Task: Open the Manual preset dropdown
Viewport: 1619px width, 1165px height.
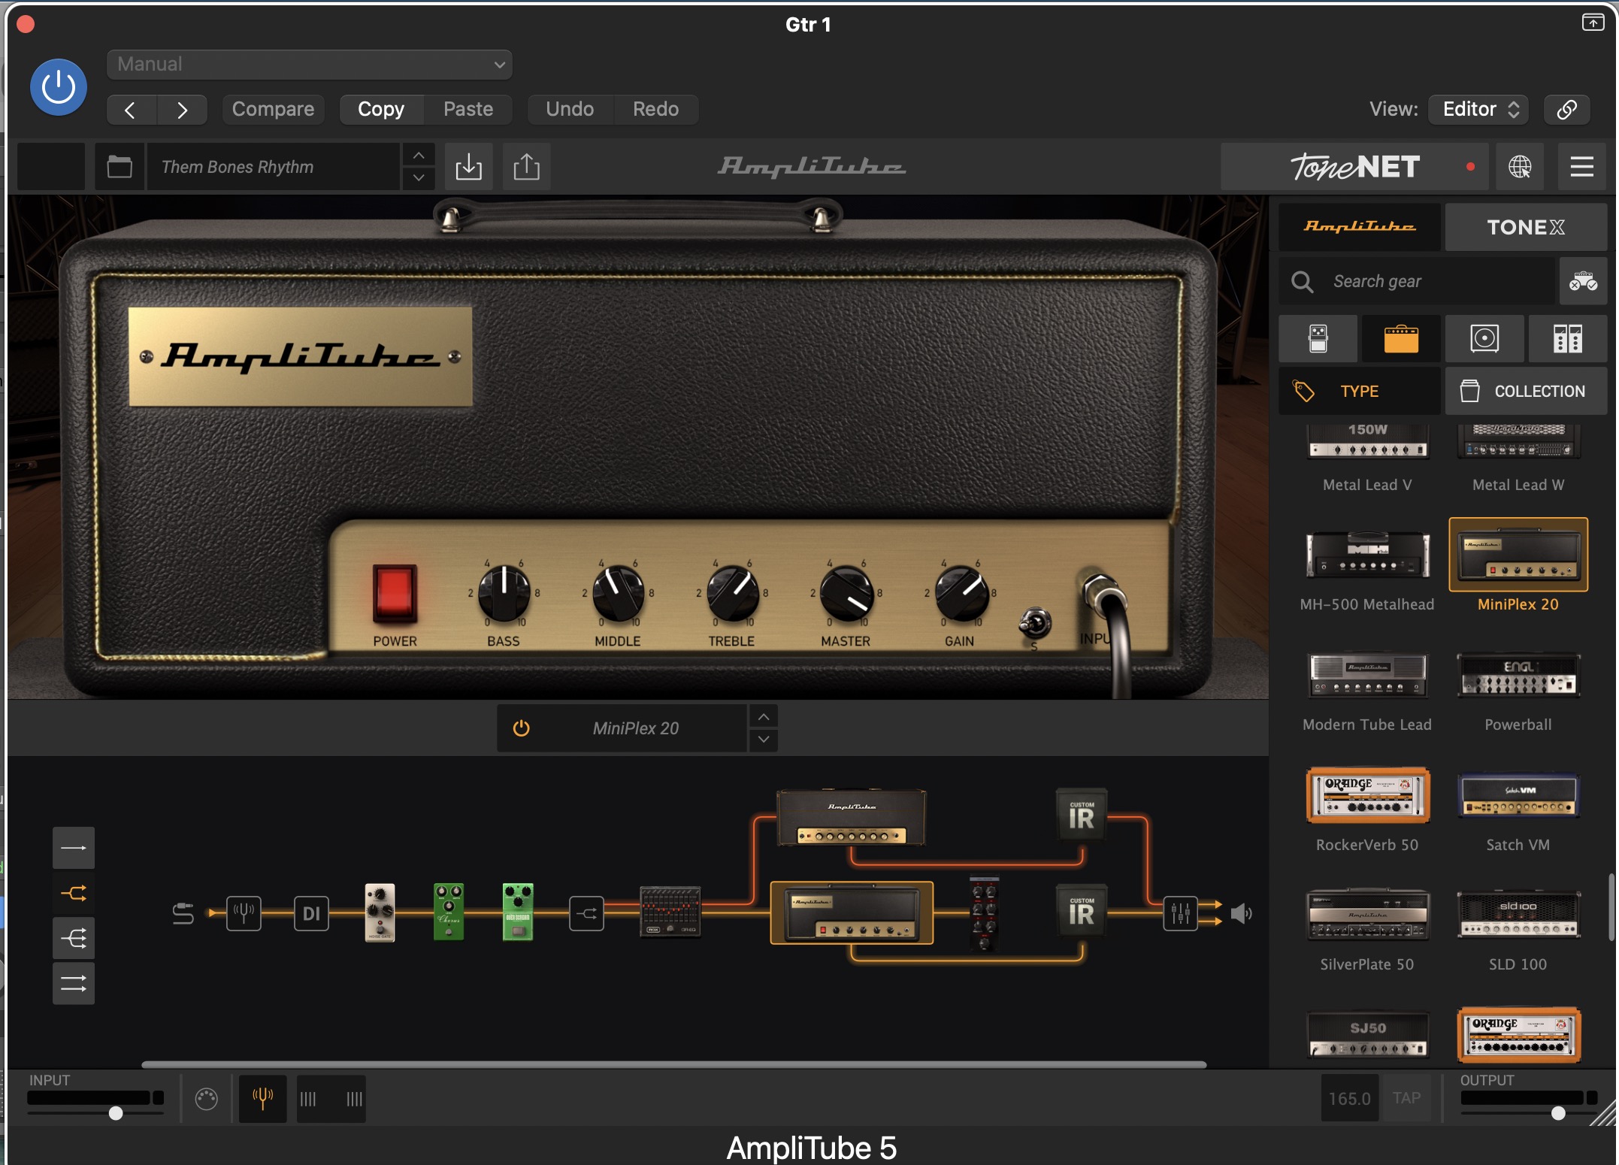Action: 310,65
